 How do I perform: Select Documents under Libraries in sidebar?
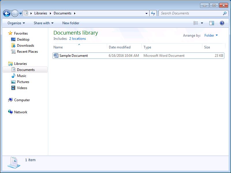coord(26,70)
